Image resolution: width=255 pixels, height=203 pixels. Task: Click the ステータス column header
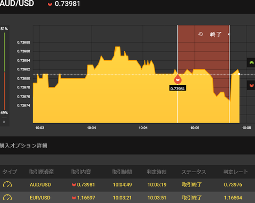193,172
